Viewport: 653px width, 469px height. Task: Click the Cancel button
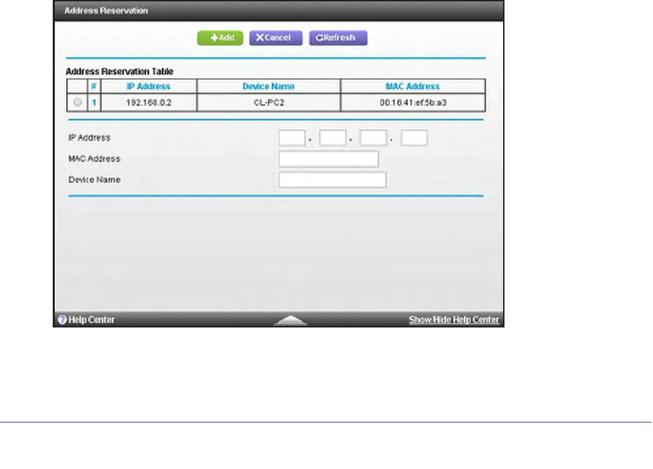[275, 38]
